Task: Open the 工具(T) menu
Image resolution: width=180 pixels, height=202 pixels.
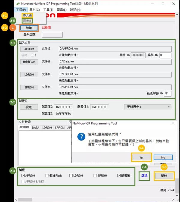Action: 48,10
